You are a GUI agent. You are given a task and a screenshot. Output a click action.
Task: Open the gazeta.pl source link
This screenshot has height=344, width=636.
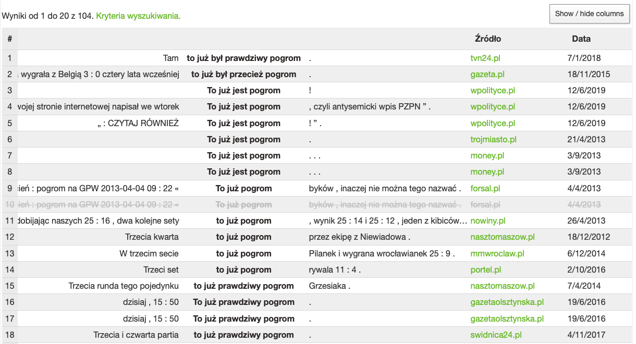point(487,74)
